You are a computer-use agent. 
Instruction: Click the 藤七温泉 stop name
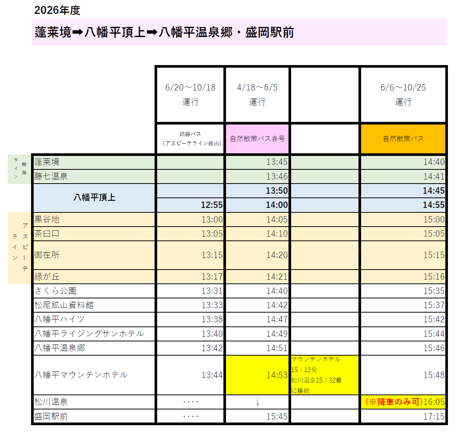(51, 176)
